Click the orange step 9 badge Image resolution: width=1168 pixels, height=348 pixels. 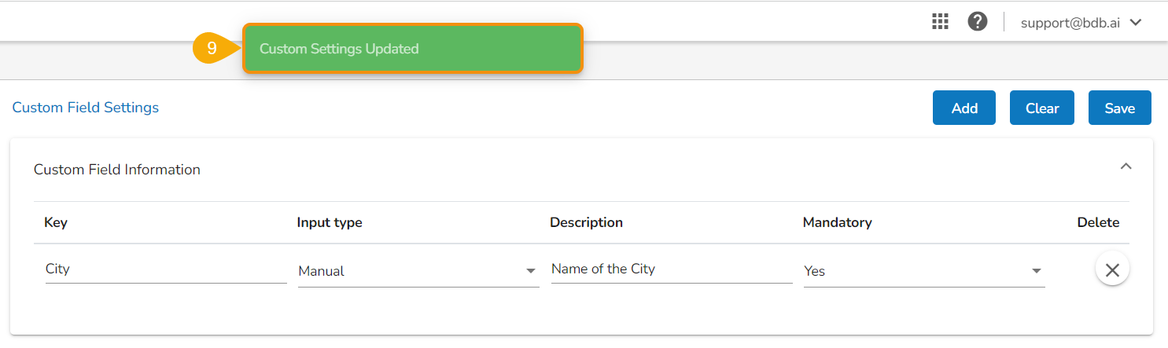tap(212, 49)
